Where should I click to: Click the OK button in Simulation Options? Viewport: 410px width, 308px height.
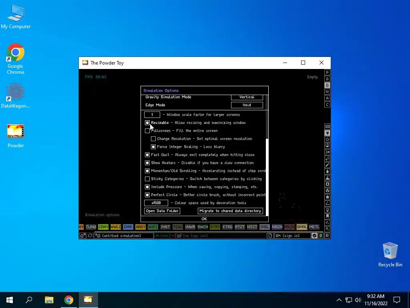point(204,219)
